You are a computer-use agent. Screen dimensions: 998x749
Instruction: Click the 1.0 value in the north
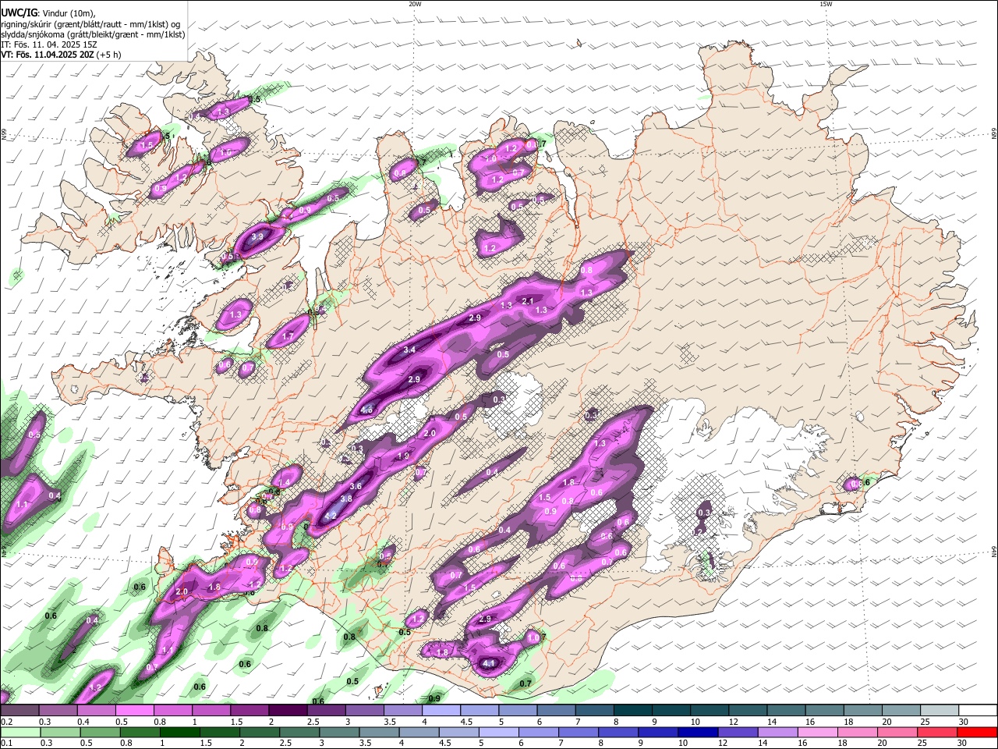(490, 159)
